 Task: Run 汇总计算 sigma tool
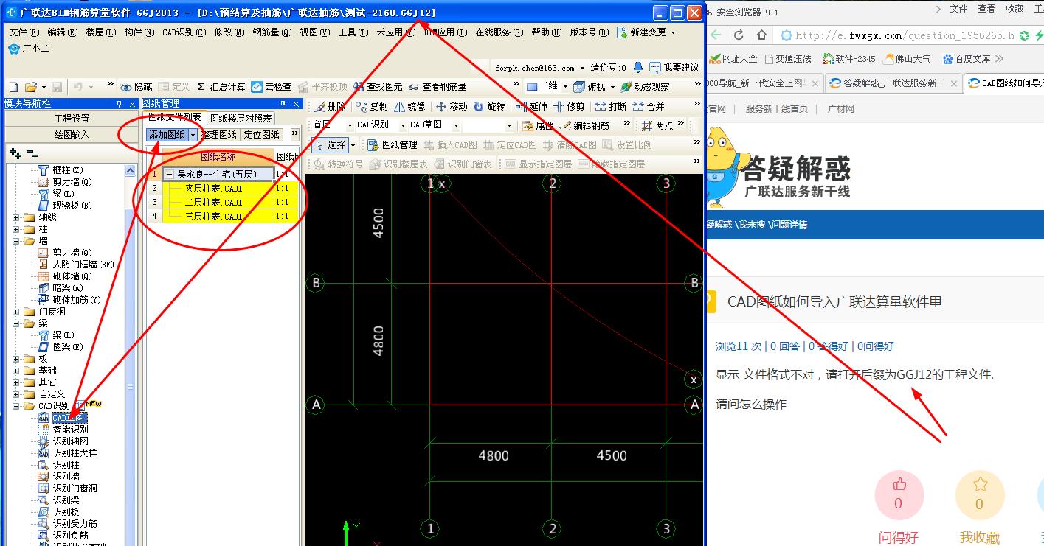click(x=221, y=86)
